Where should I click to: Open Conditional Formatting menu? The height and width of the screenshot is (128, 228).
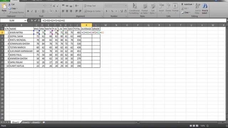pyautogui.click(x=134, y=9)
